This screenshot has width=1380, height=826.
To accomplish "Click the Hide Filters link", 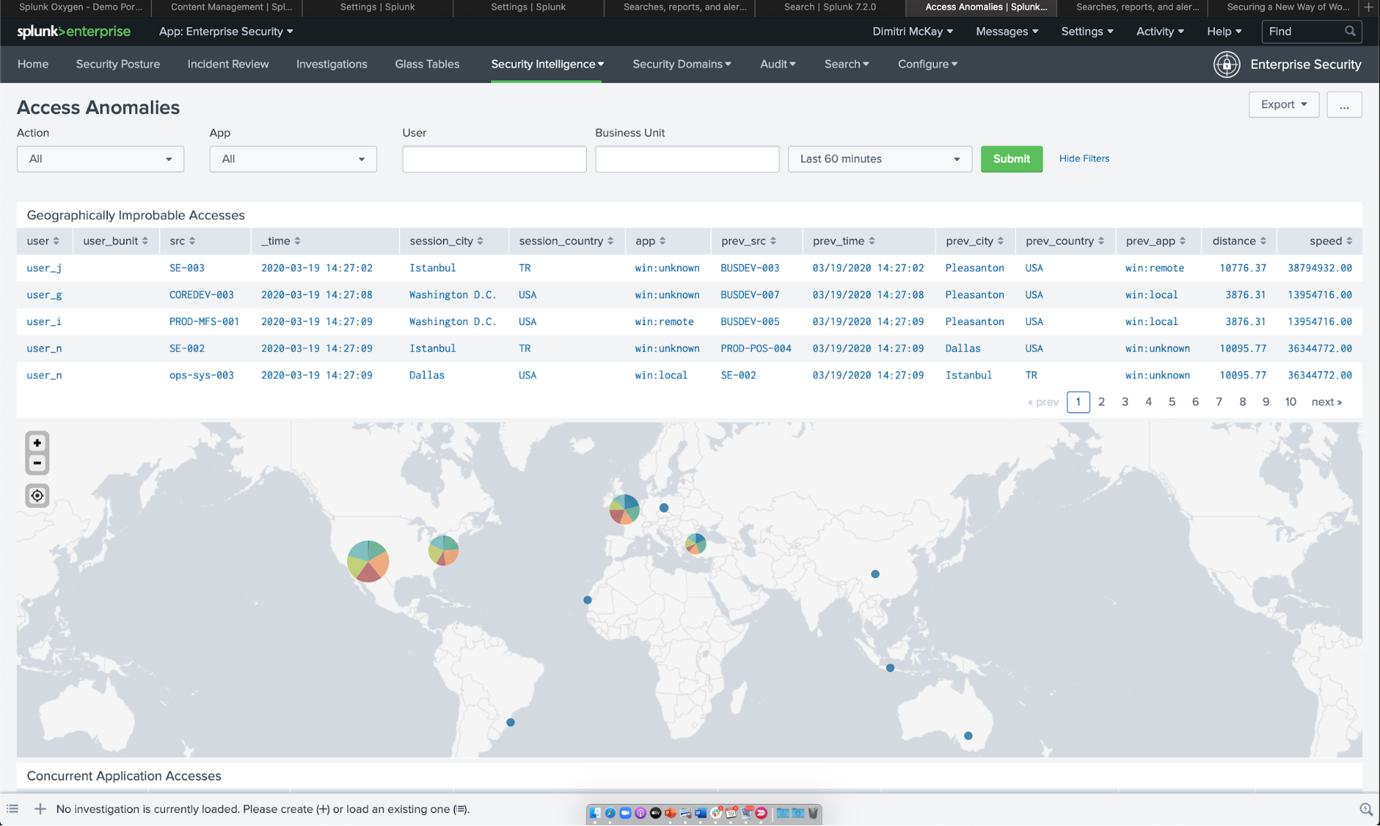I will pyautogui.click(x=1084, y=159).
